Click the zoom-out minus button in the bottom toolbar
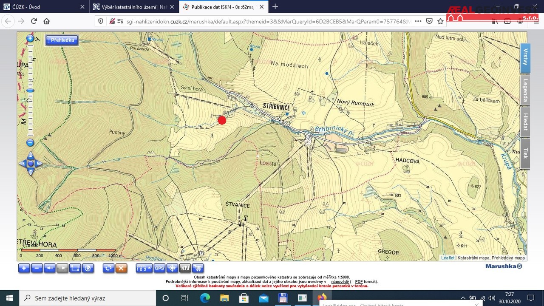544x306 pixels. point(37,268)
